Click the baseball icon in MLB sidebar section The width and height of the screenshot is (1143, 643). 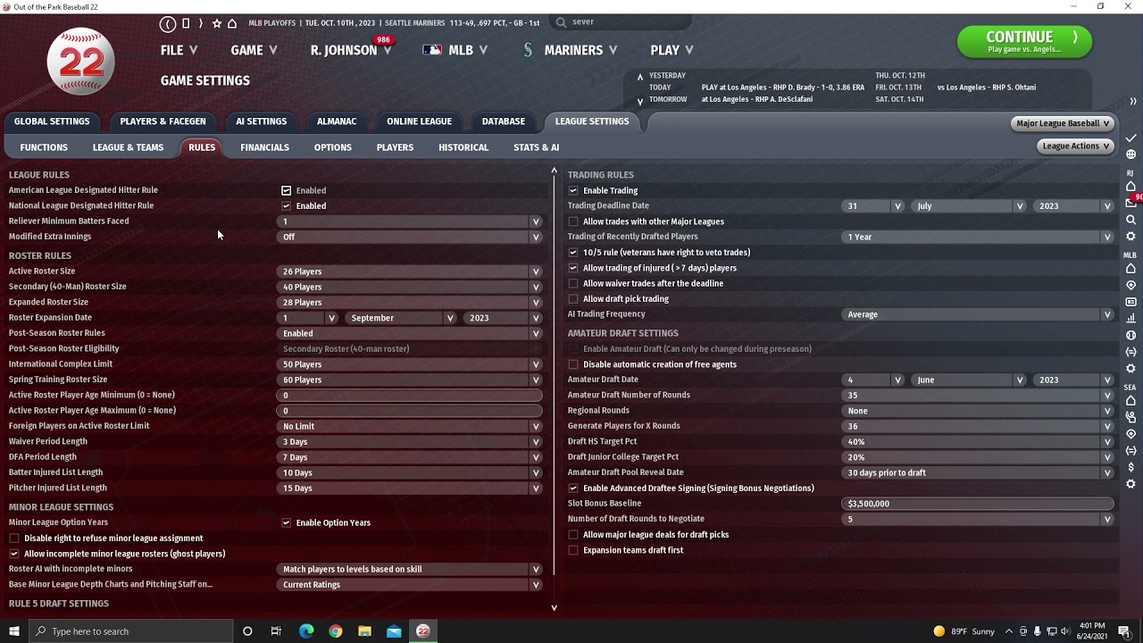(1130, 335)
